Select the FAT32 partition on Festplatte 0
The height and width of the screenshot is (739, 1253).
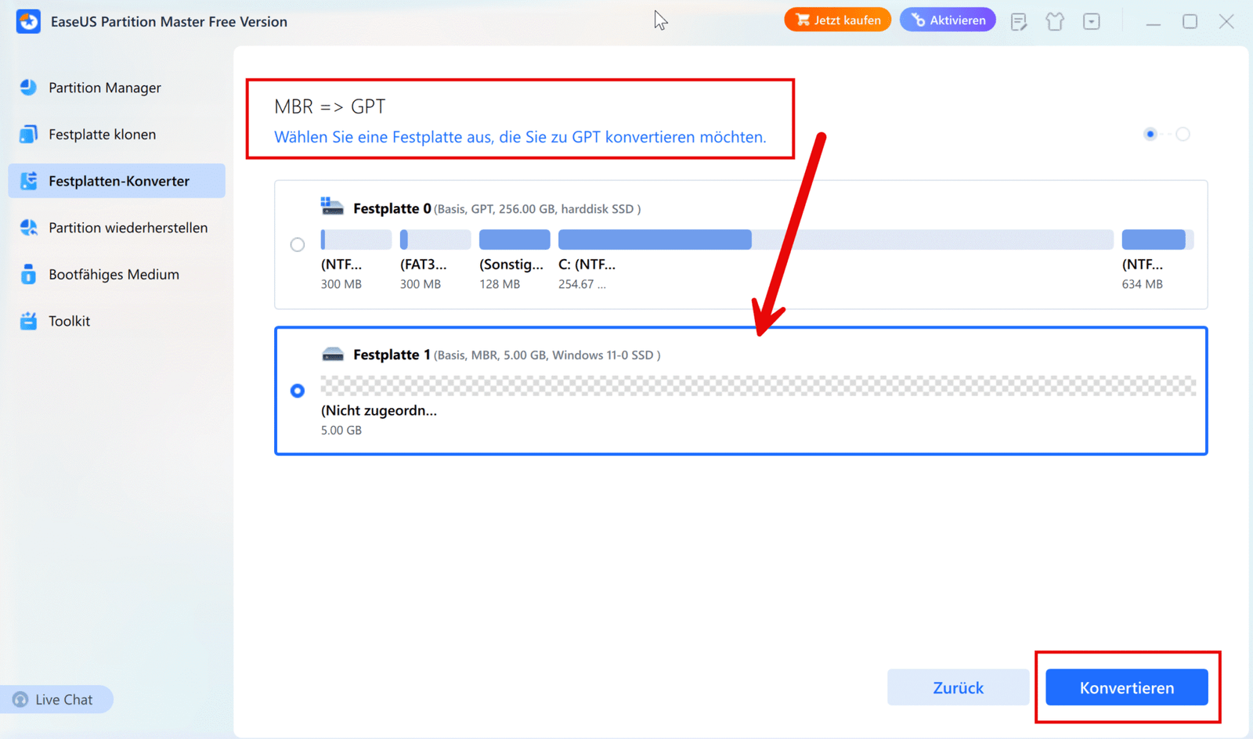tap(435, 239)
